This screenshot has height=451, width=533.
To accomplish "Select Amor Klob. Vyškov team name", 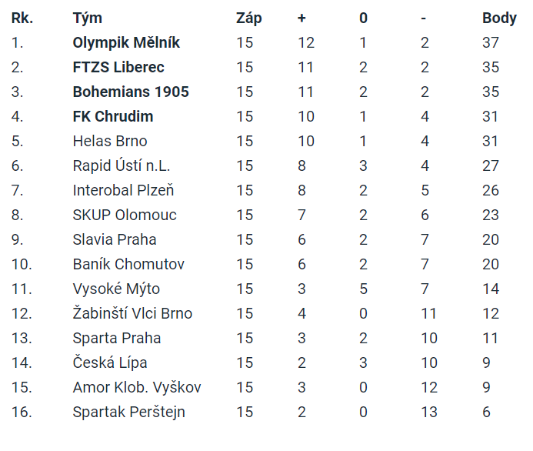I will point(137,387).
